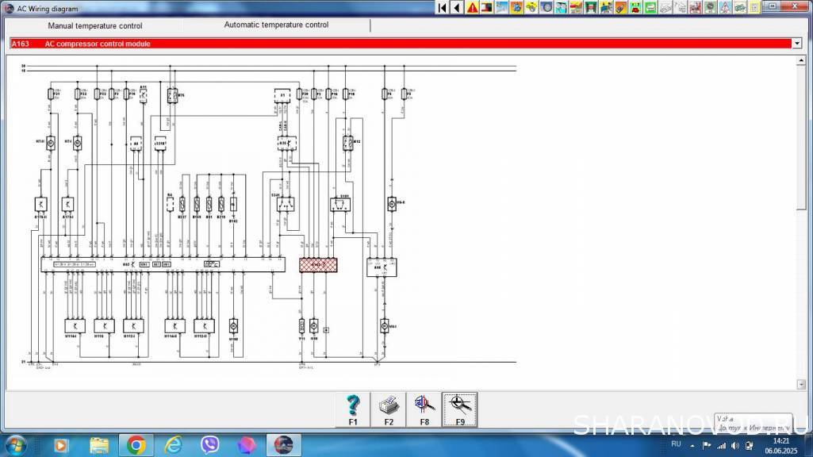Screen dimensions: 813x457
Task: Click the previous page arrow in the toolbar
Action: [x=457, y=8]
